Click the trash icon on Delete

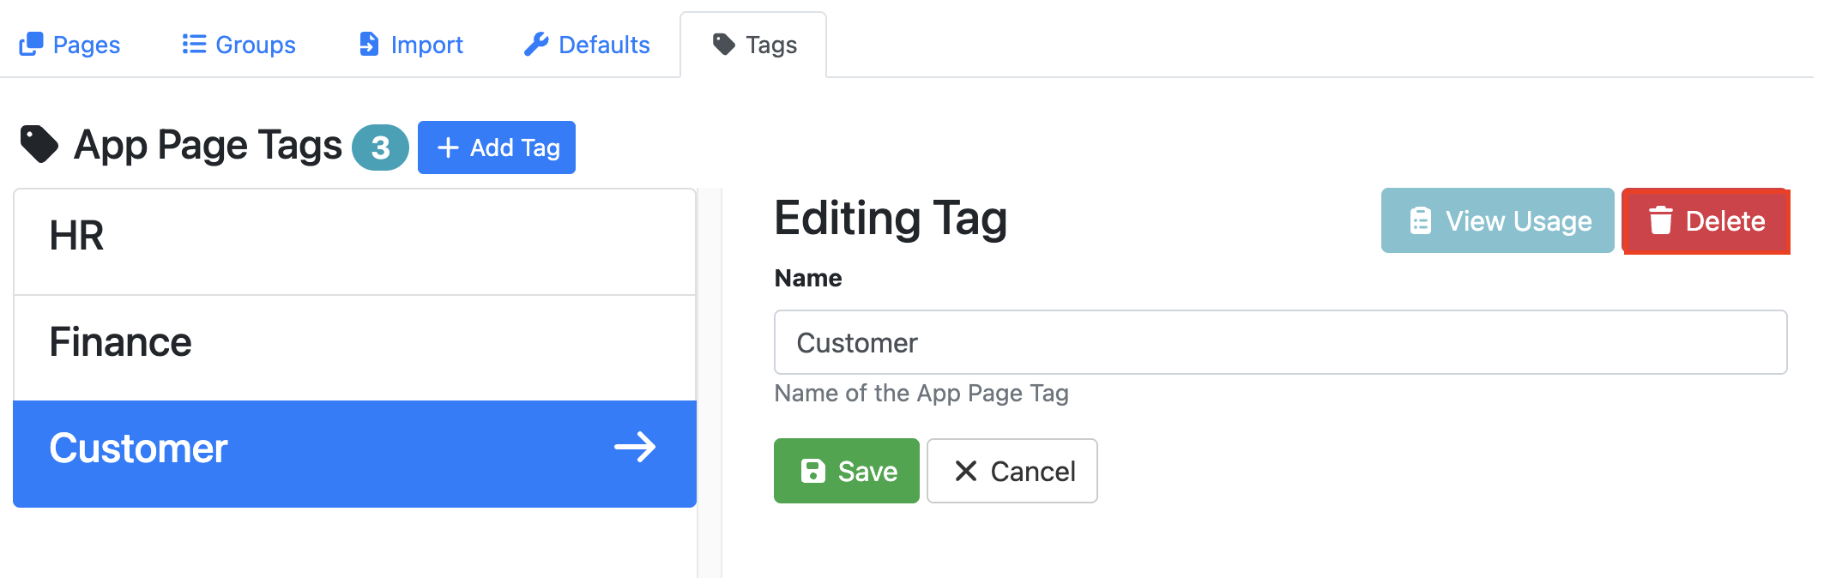[1661, 220]
